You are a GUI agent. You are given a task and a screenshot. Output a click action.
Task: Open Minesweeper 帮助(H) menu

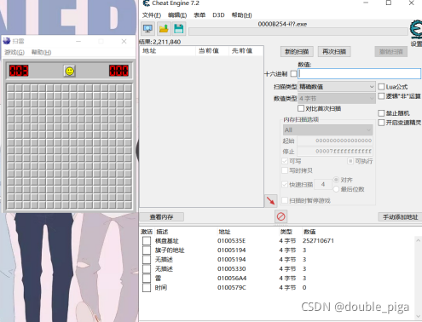41,52
